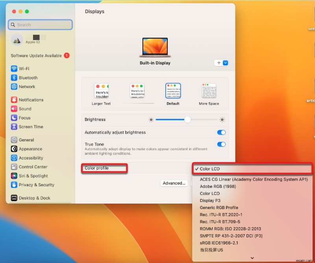Select the Focus moon icon

pos(14,118)
